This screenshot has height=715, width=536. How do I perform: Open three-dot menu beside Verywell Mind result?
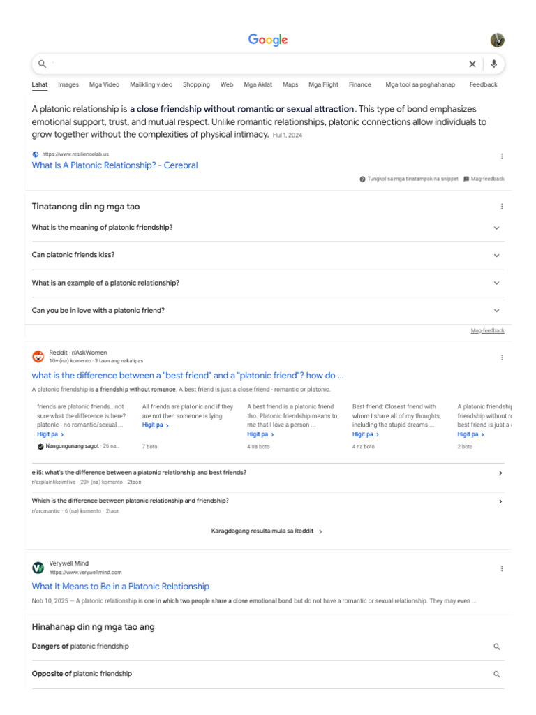click(x=501, y=569)
